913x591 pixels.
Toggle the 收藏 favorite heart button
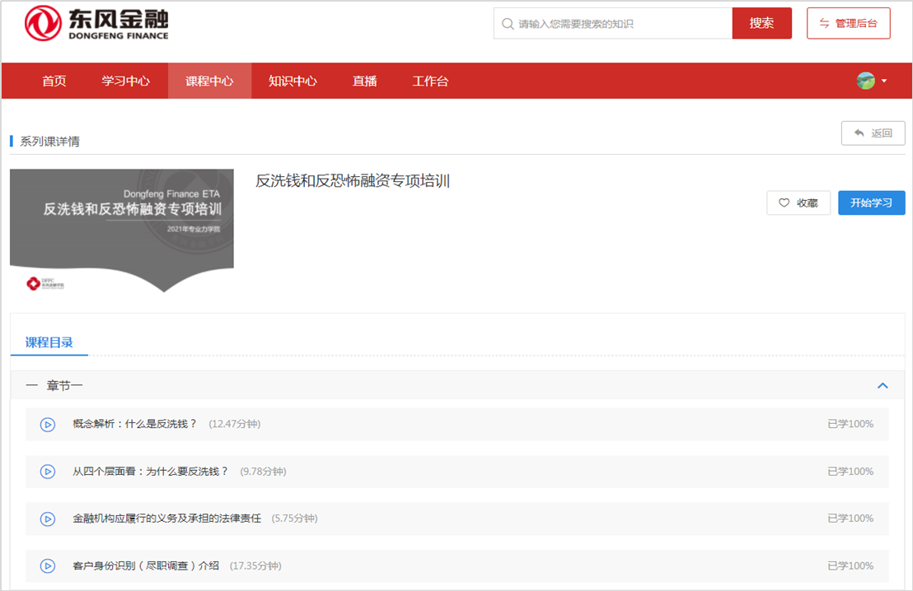tap(798, 203)
